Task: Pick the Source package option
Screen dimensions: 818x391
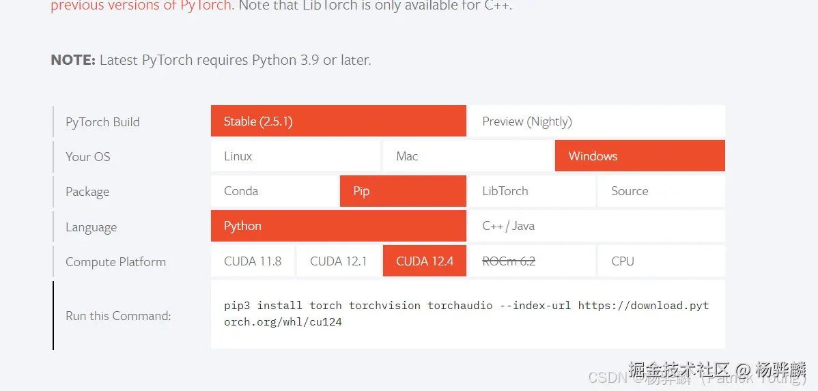Action: [x=660, y=191]
